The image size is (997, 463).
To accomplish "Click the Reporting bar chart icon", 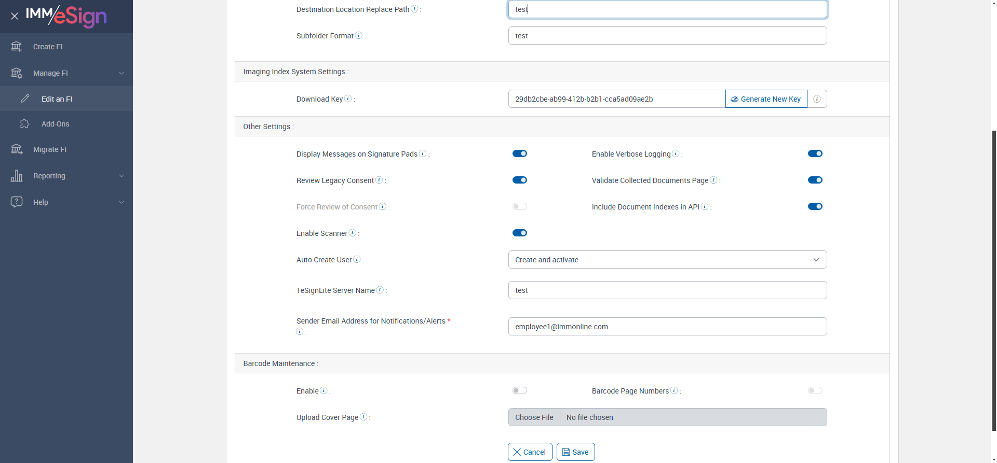I will 17,176.
